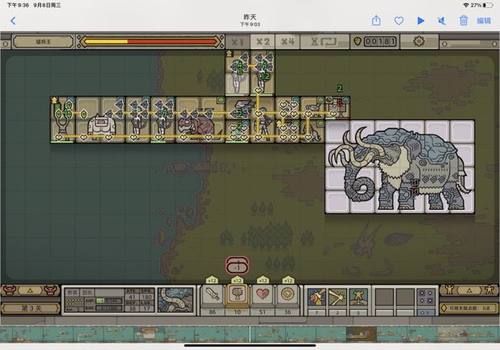Go back with the blue chevron
500x350 pixels.
[x=13, y=21]
